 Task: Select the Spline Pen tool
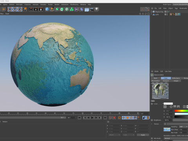coord(52,9)
